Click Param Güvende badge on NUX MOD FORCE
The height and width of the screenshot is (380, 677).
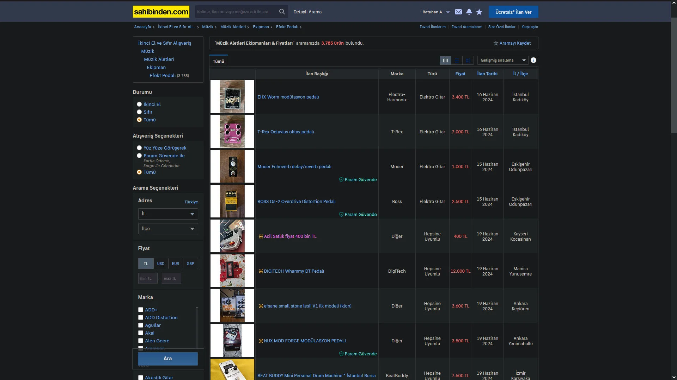point(358,354)
